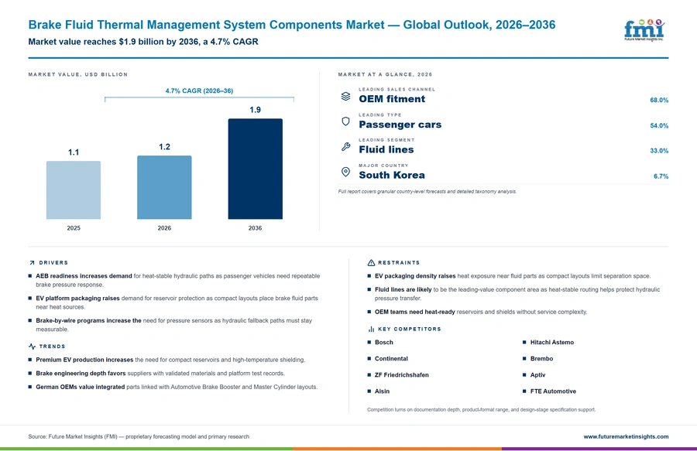Click the '54.0%' value

point(659,125)
